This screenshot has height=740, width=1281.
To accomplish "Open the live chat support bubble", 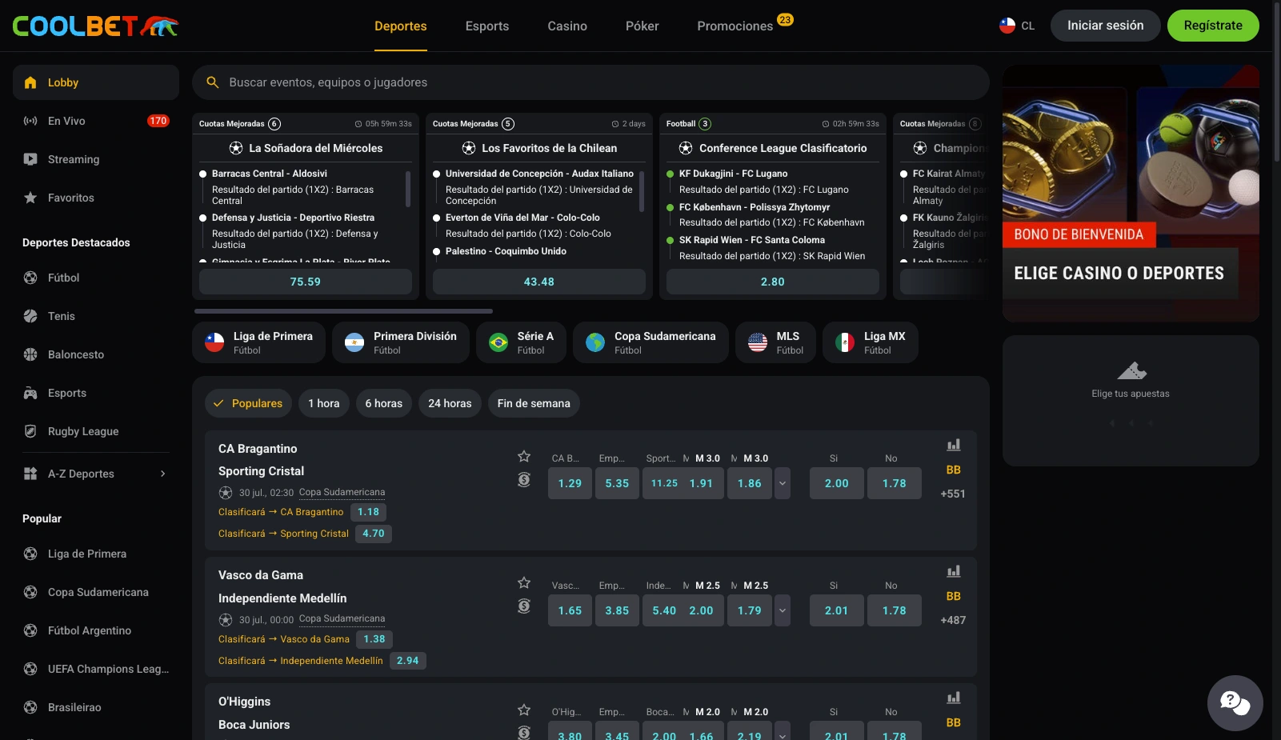I will tap(1235, 703).
